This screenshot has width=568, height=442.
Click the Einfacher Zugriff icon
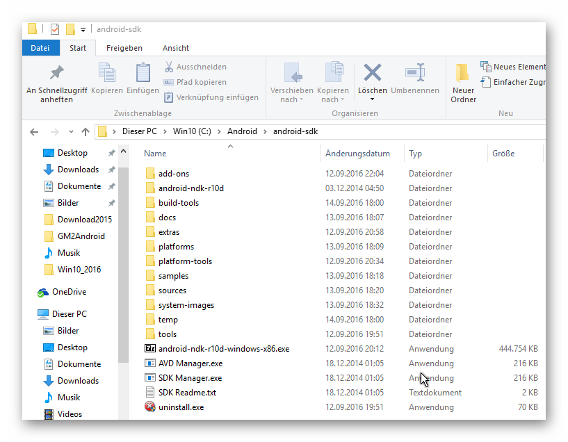coord(485,82)
